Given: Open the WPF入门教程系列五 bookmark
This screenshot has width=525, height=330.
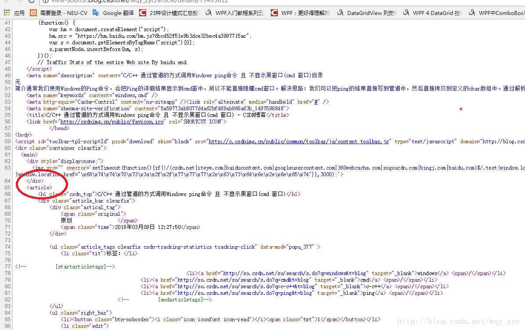Looking at the screenshot, I should click(x=235, y=13).
